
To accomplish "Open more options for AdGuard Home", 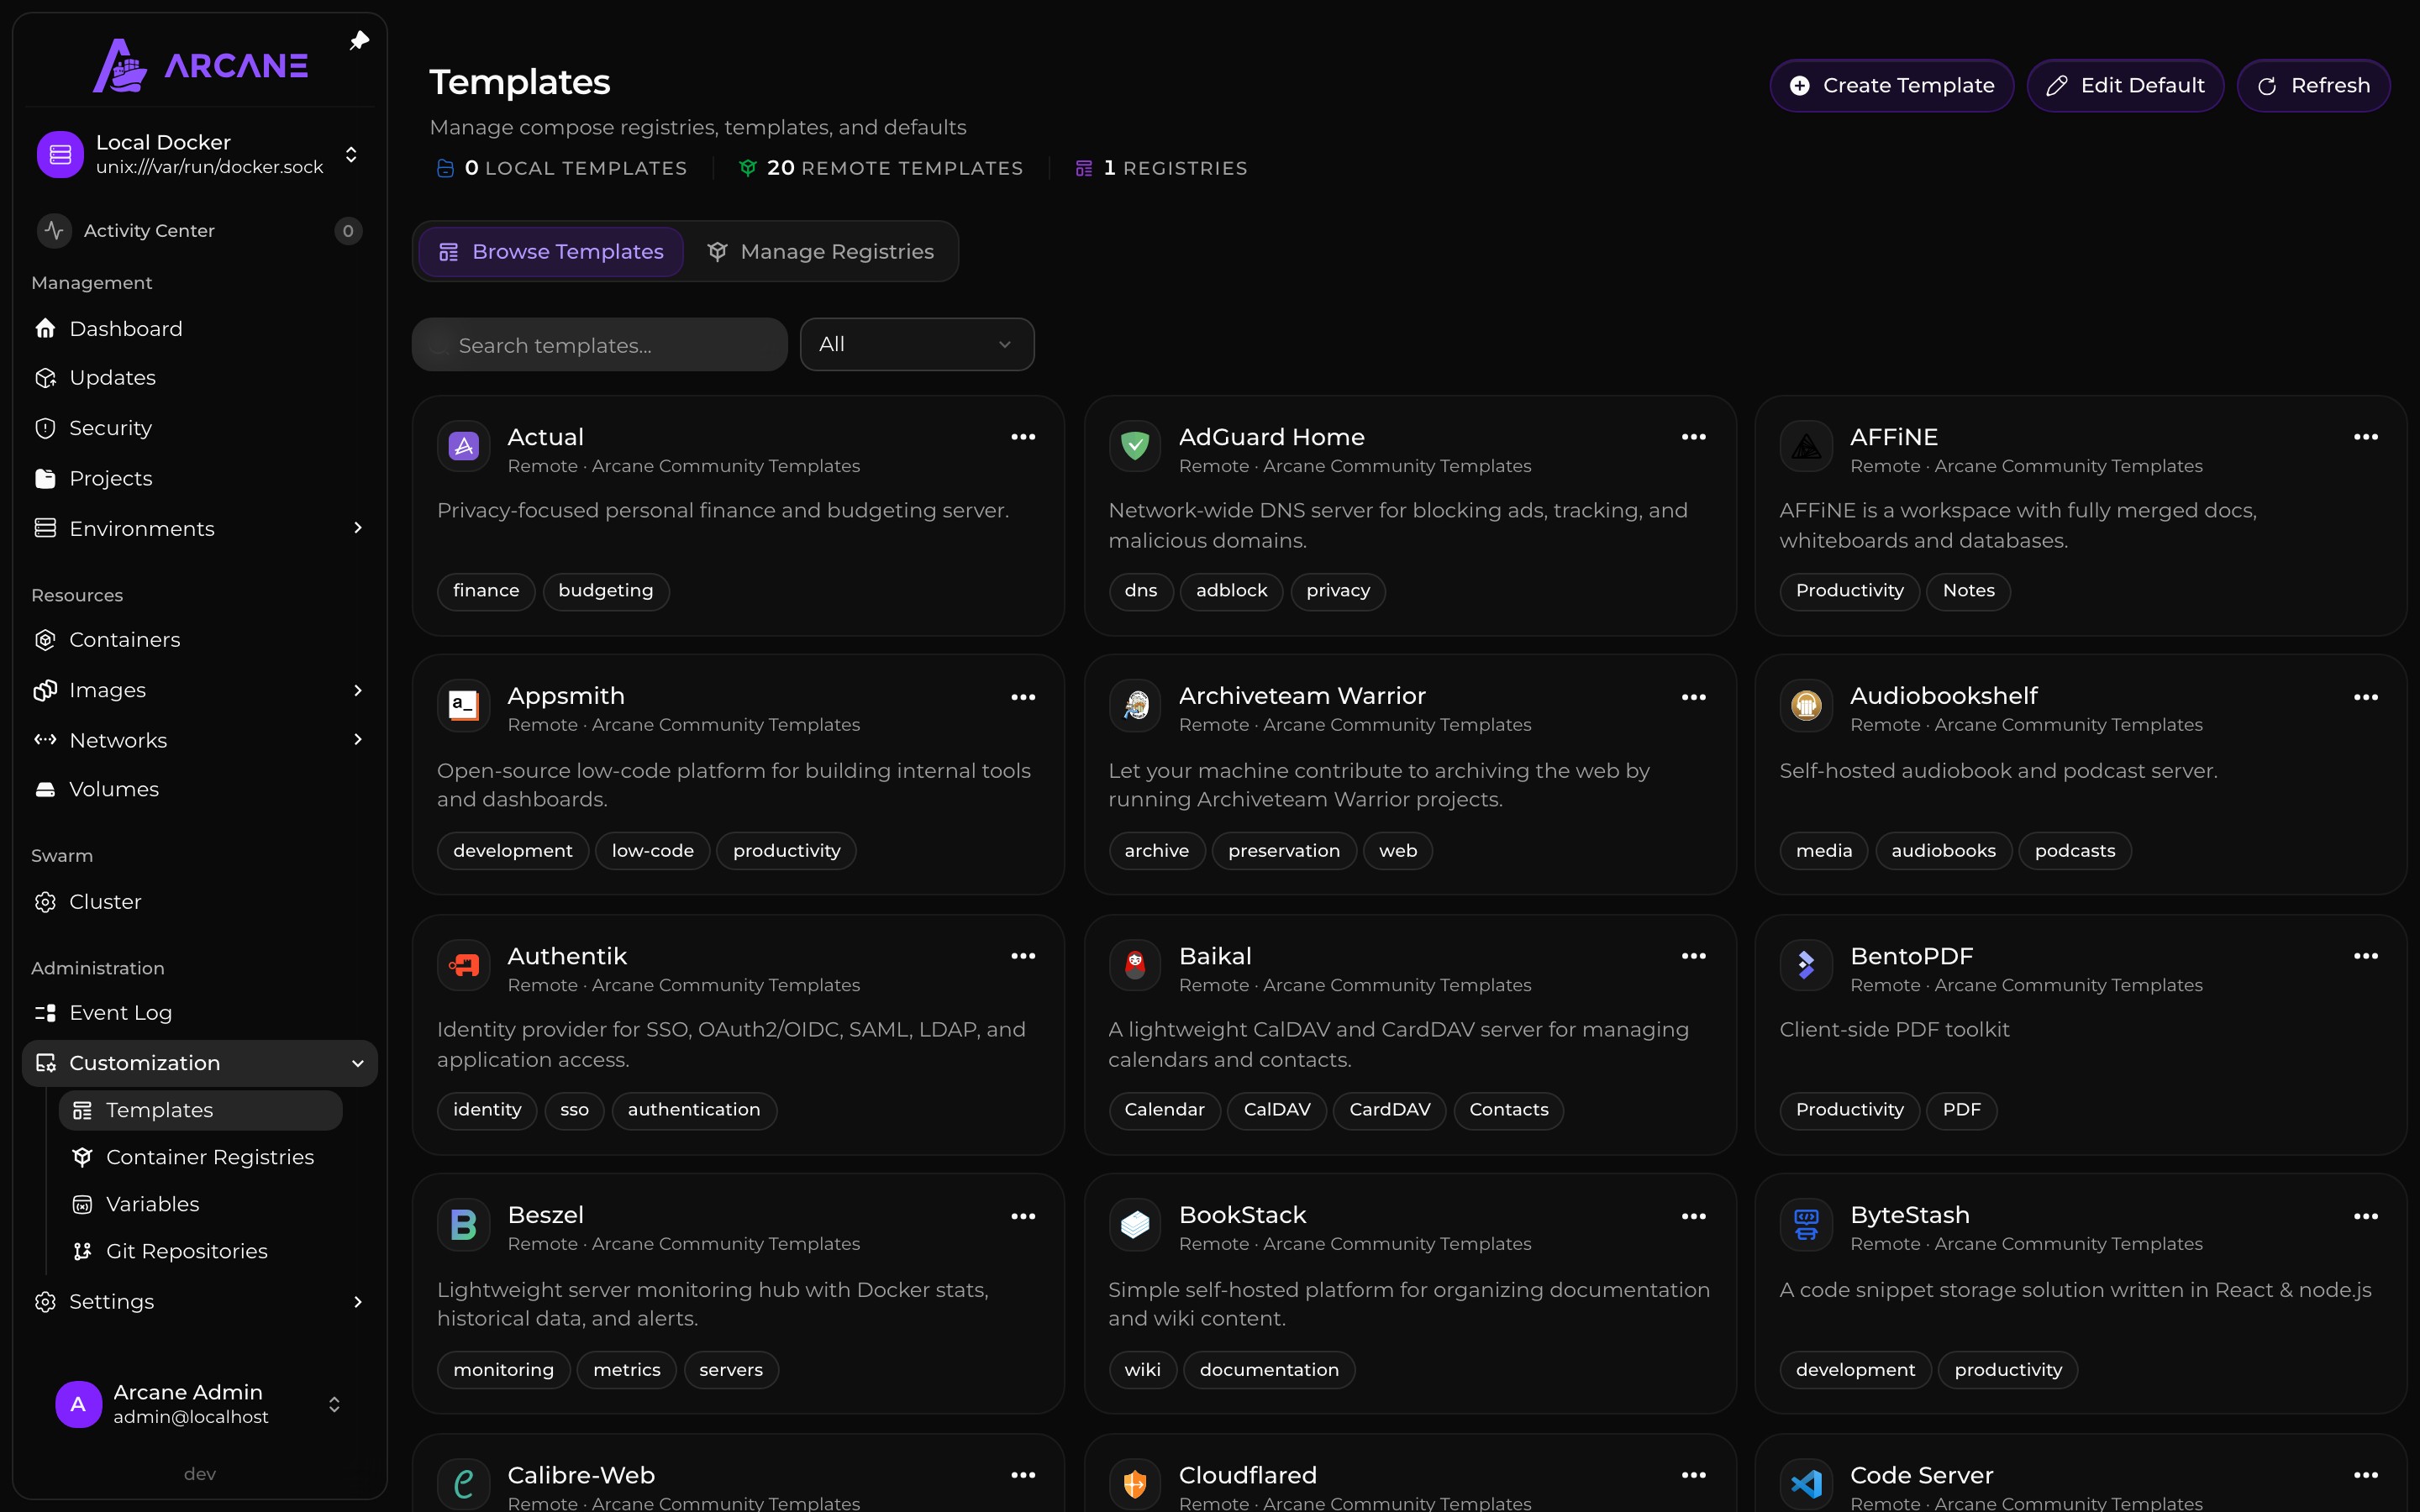I will point(1694,437).
